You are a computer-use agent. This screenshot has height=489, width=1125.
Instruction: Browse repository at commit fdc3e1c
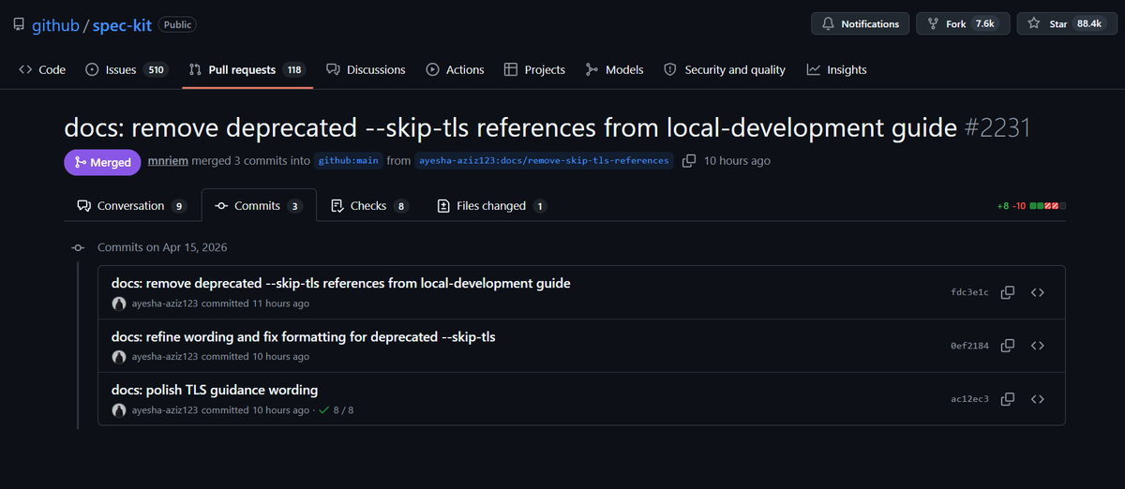click(x=1038, y=292)
